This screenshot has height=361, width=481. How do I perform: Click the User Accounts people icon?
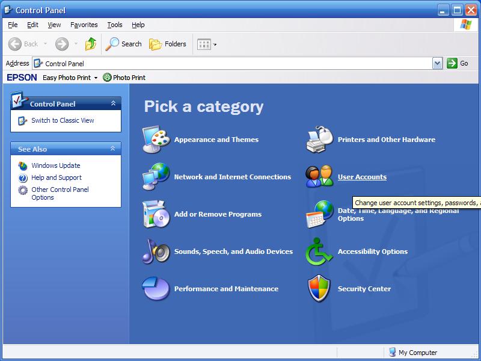point(319,176)
